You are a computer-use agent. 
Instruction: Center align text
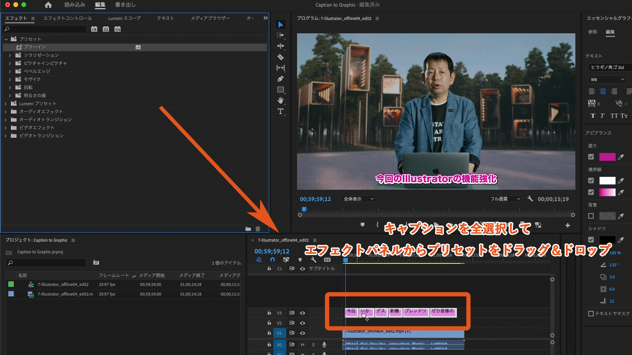coord(603,92)
